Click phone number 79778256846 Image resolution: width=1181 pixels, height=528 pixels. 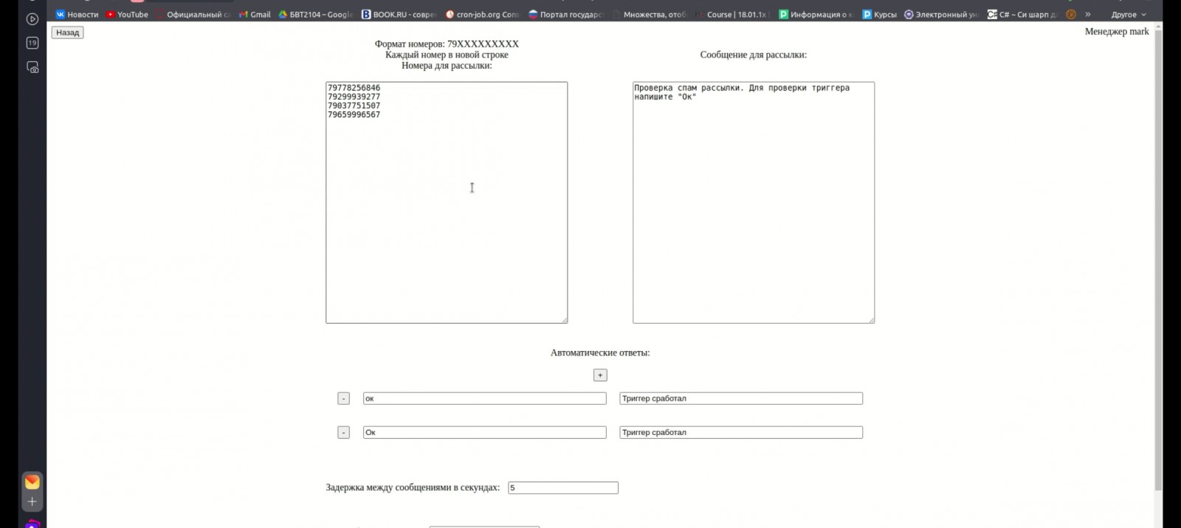click(x=354, y=88)
